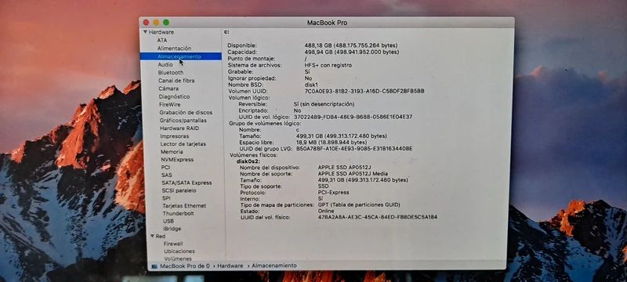Select Gráficos/pantallas in the sidebar
627x282 pixels.
pyautogui.click(x=183, y=120)
